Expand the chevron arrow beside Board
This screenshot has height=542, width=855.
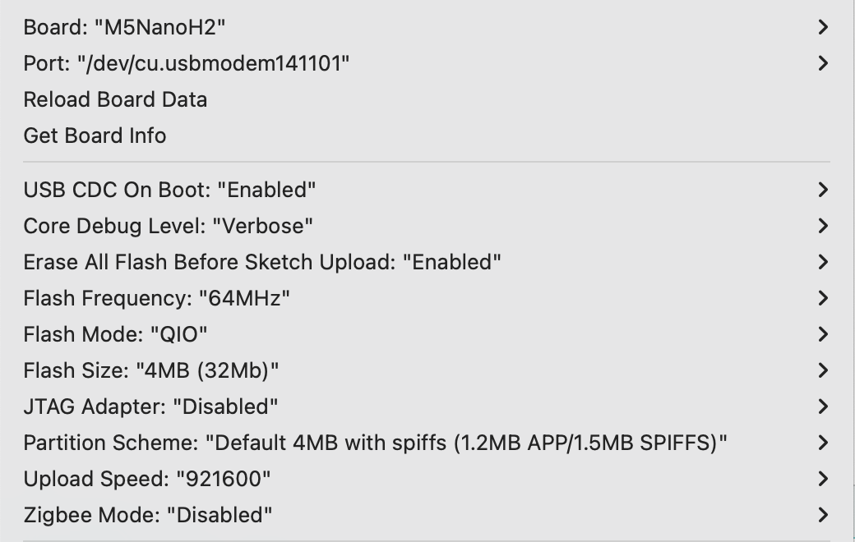[x=823, y=27]
